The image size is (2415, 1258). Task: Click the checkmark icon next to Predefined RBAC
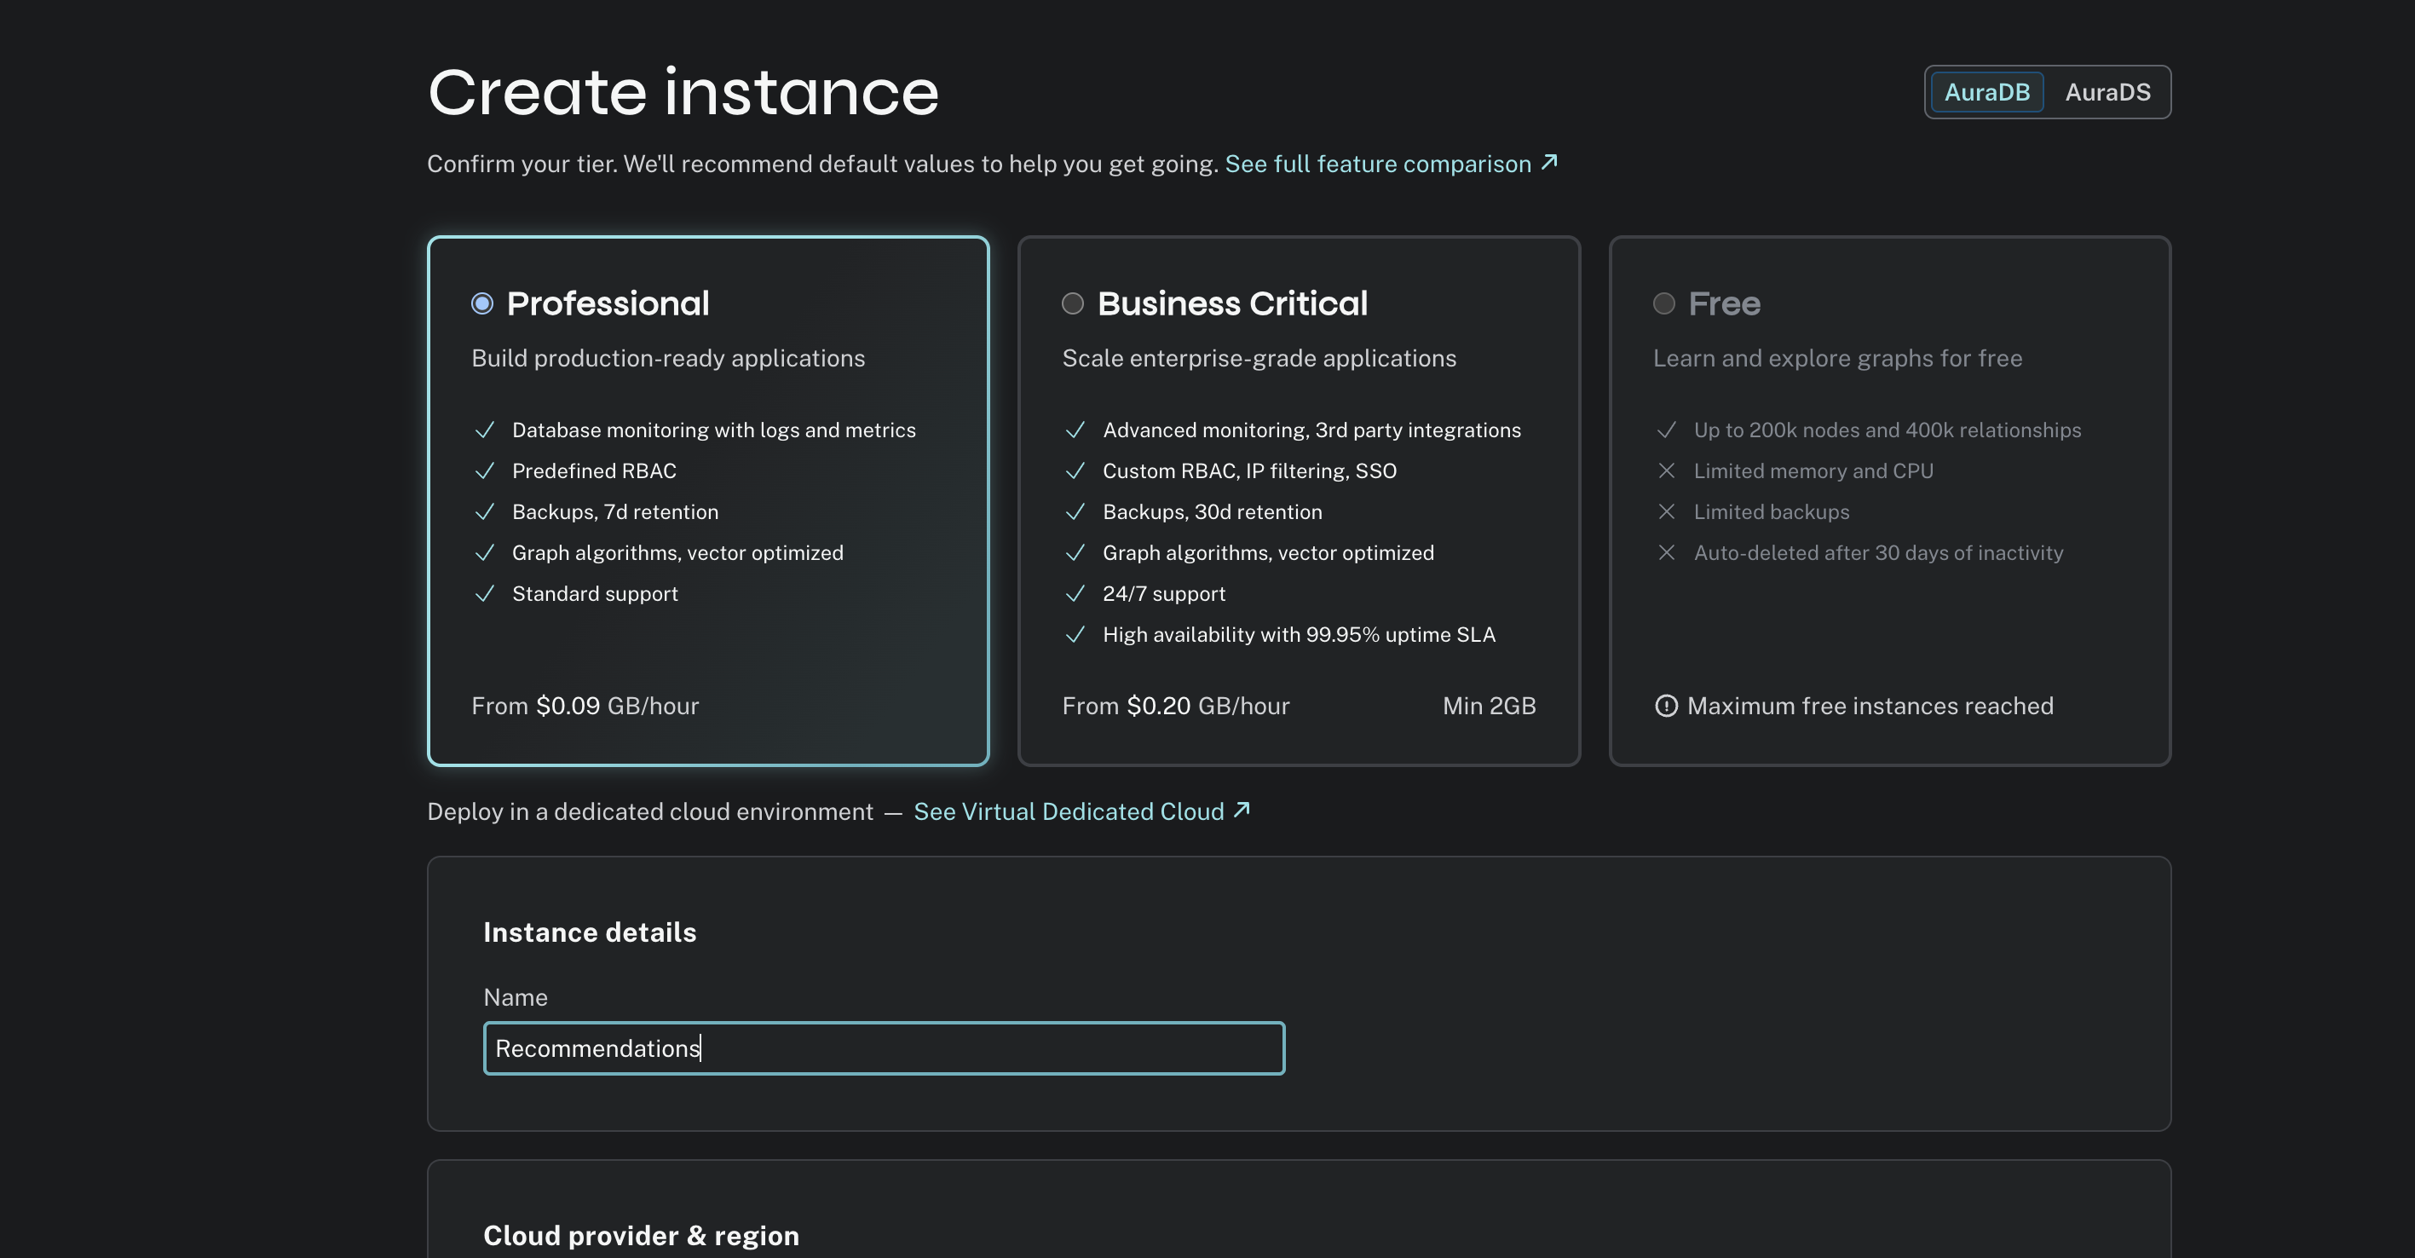click(485, 471)
